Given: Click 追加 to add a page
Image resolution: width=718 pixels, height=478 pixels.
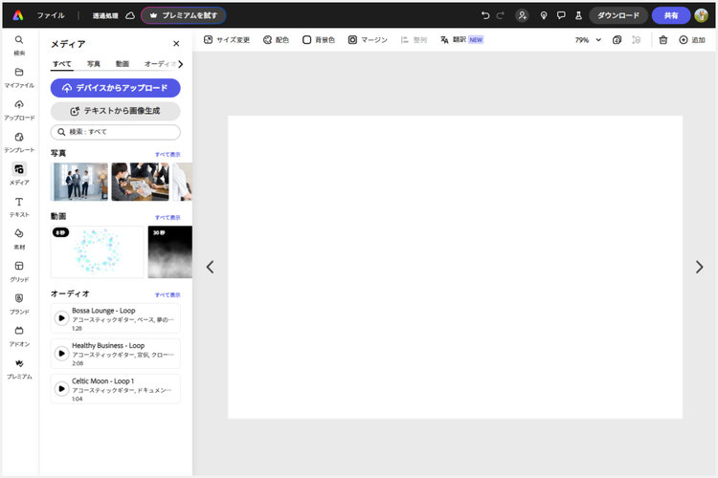Looking at the screenshot, I should click(692, 40).
